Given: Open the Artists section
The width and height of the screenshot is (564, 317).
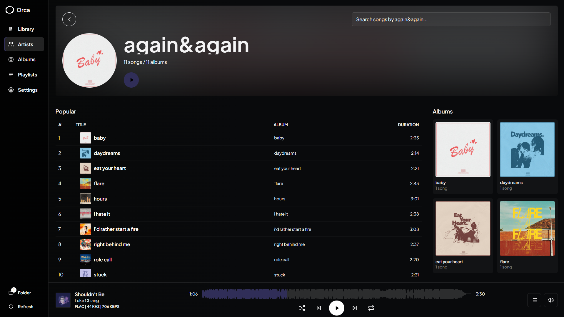Looking at the screenshot, I should click(x=24, y=44).
